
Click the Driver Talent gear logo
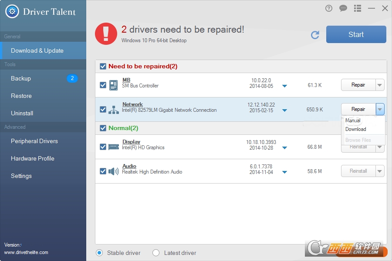12,11
